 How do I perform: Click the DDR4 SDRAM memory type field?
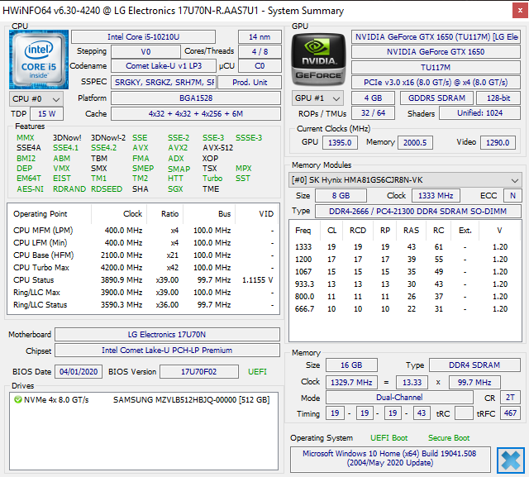474,365
